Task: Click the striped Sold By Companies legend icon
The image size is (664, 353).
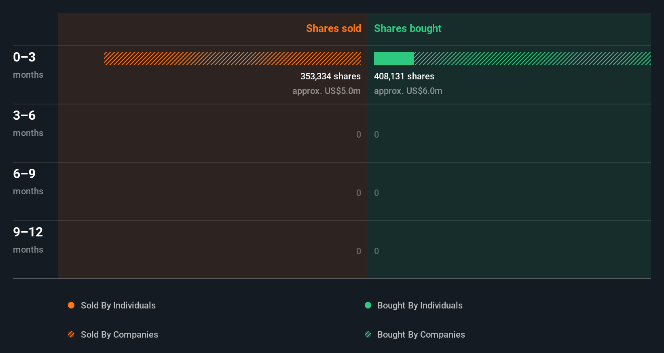Action: (x=71, y=334)
